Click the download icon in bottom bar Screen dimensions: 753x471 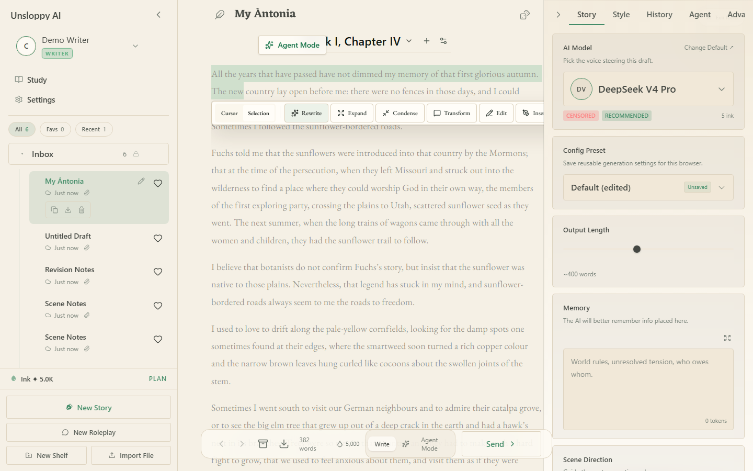[284, 444]
